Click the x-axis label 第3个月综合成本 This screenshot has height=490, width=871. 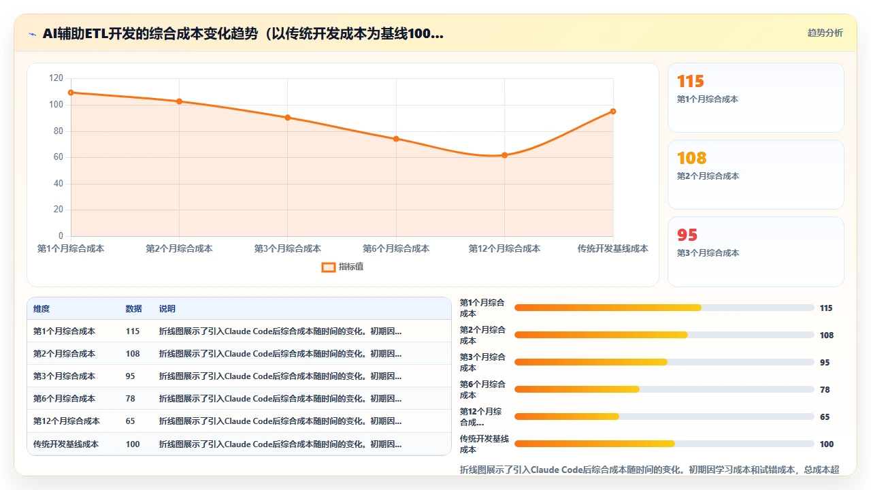pos(288,249)
